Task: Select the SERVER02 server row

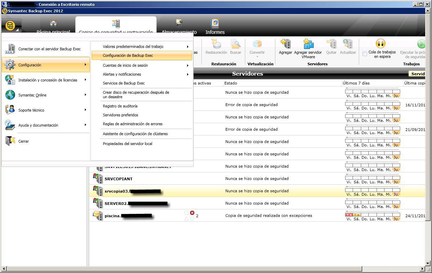Action: tap(257, 203)
